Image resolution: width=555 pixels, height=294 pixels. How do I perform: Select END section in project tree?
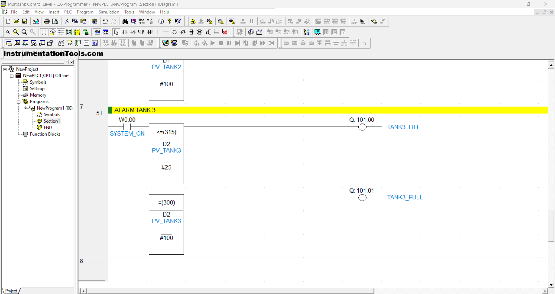click(x=48, y=127)
